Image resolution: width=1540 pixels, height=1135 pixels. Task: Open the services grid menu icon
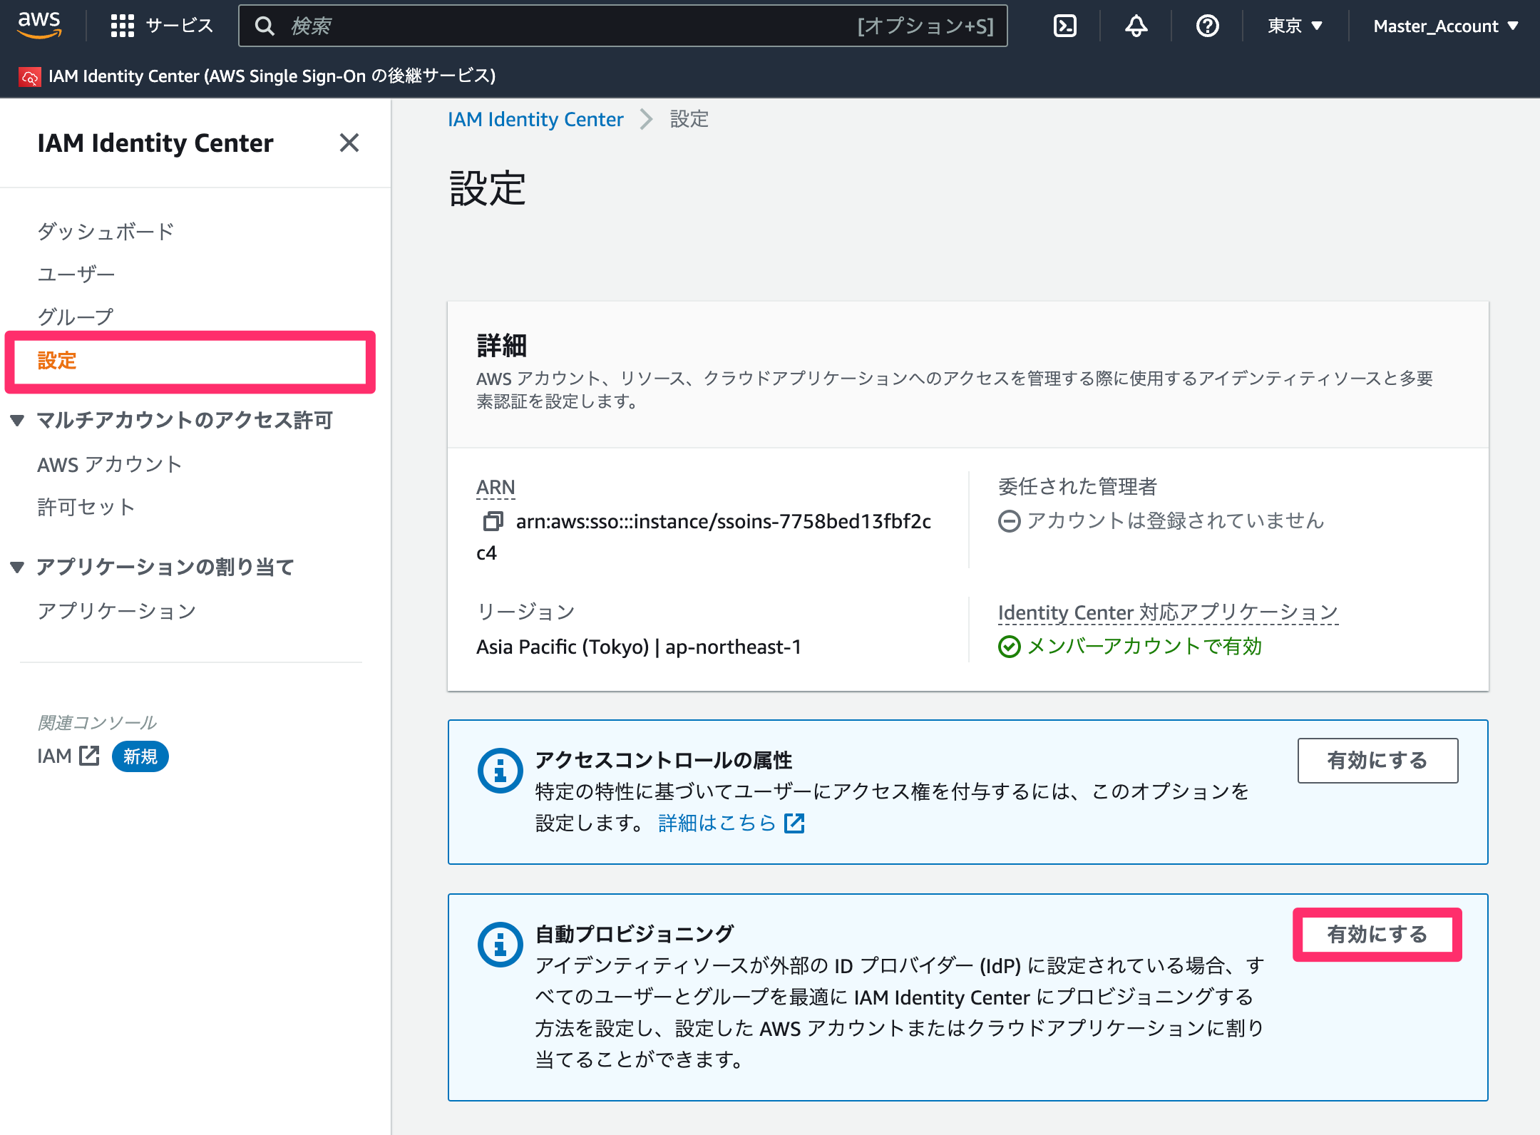[122, 26]
